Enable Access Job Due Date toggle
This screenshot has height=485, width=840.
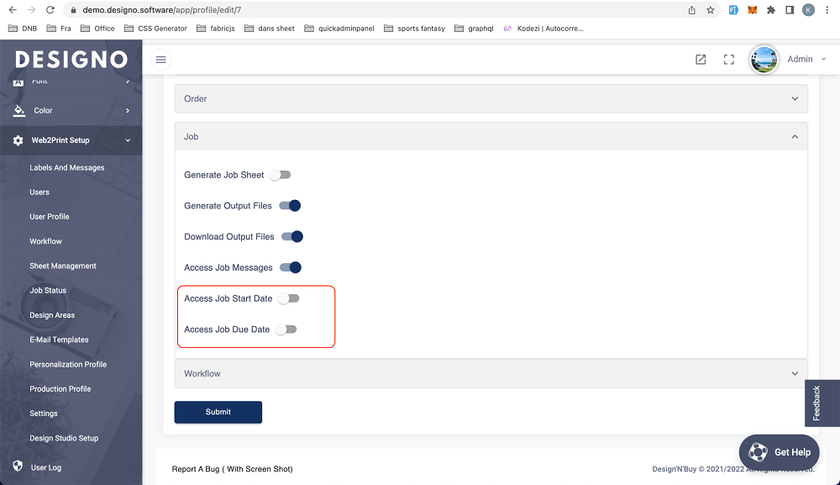pyautogui.click(x=286, y=329)
